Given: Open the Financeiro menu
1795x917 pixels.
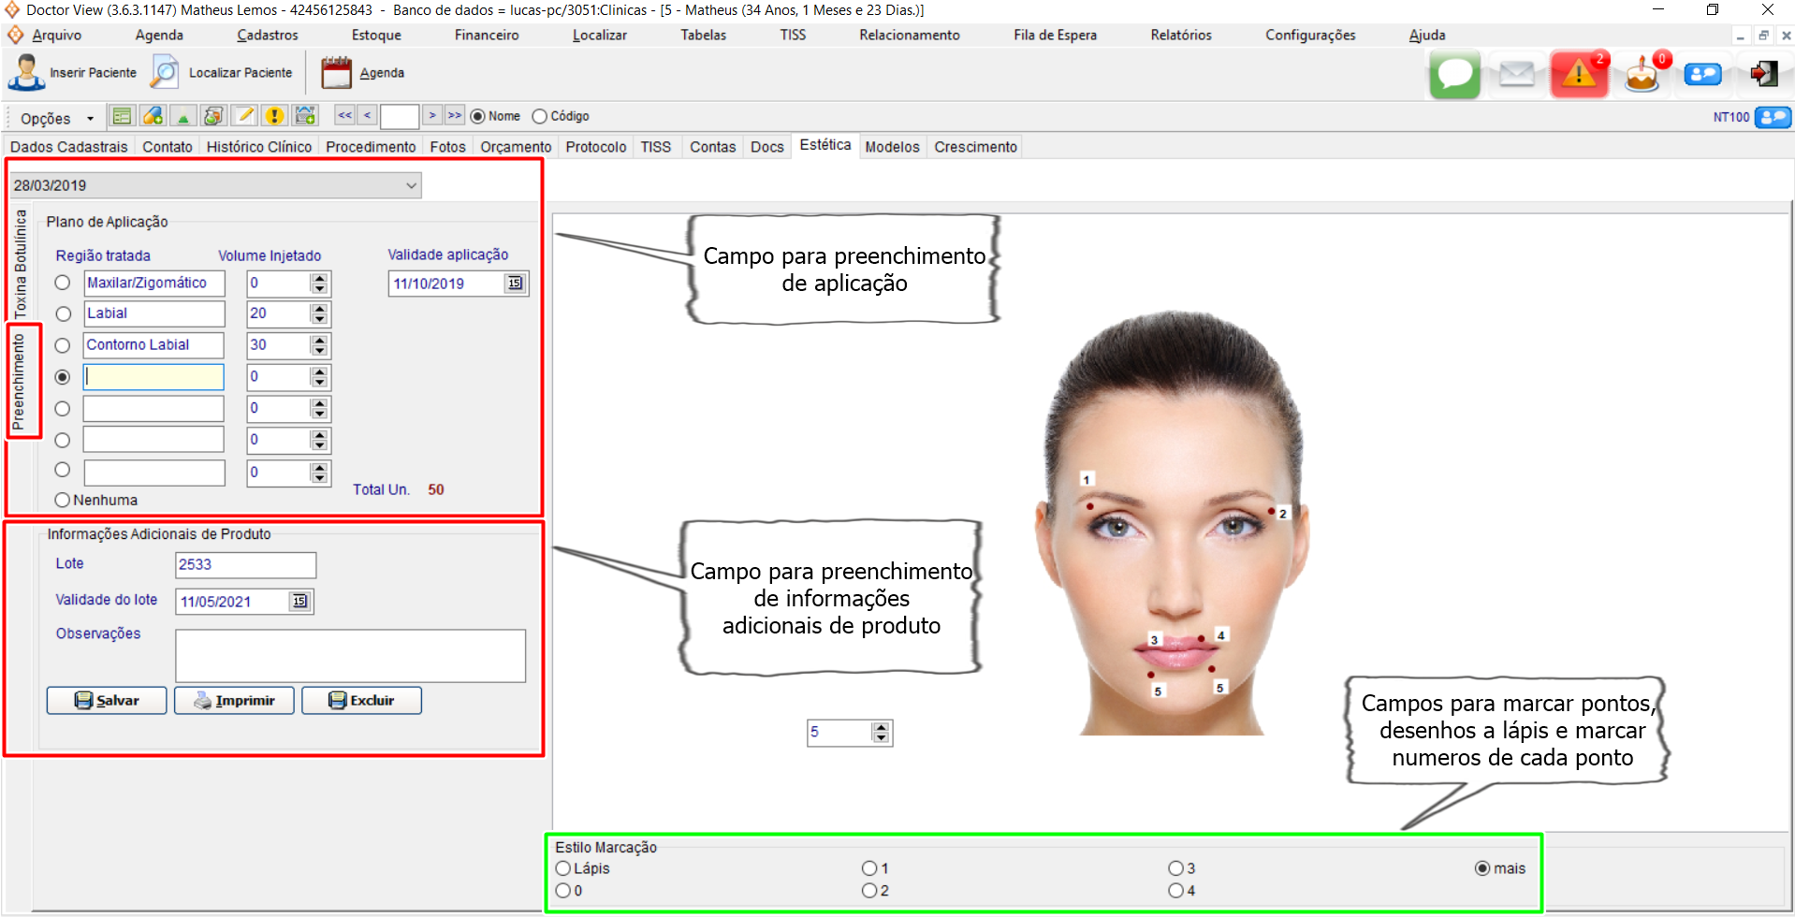Looking at the screenshot, I should pyautogui.click(x=486, y=35).
